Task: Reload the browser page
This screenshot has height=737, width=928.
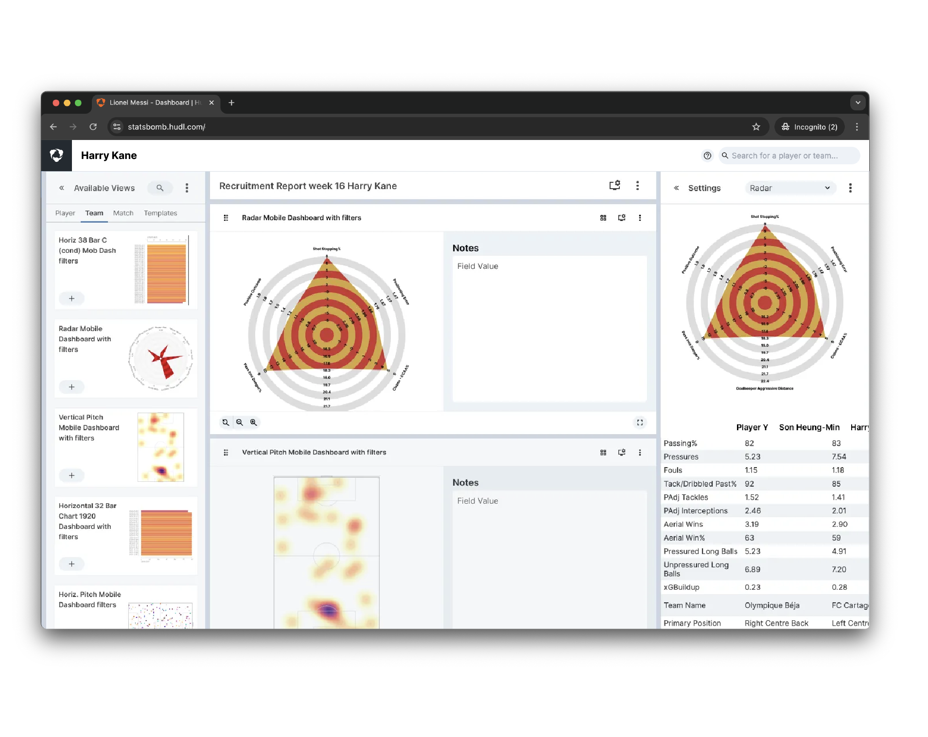Action: click(x=93, y=127)
